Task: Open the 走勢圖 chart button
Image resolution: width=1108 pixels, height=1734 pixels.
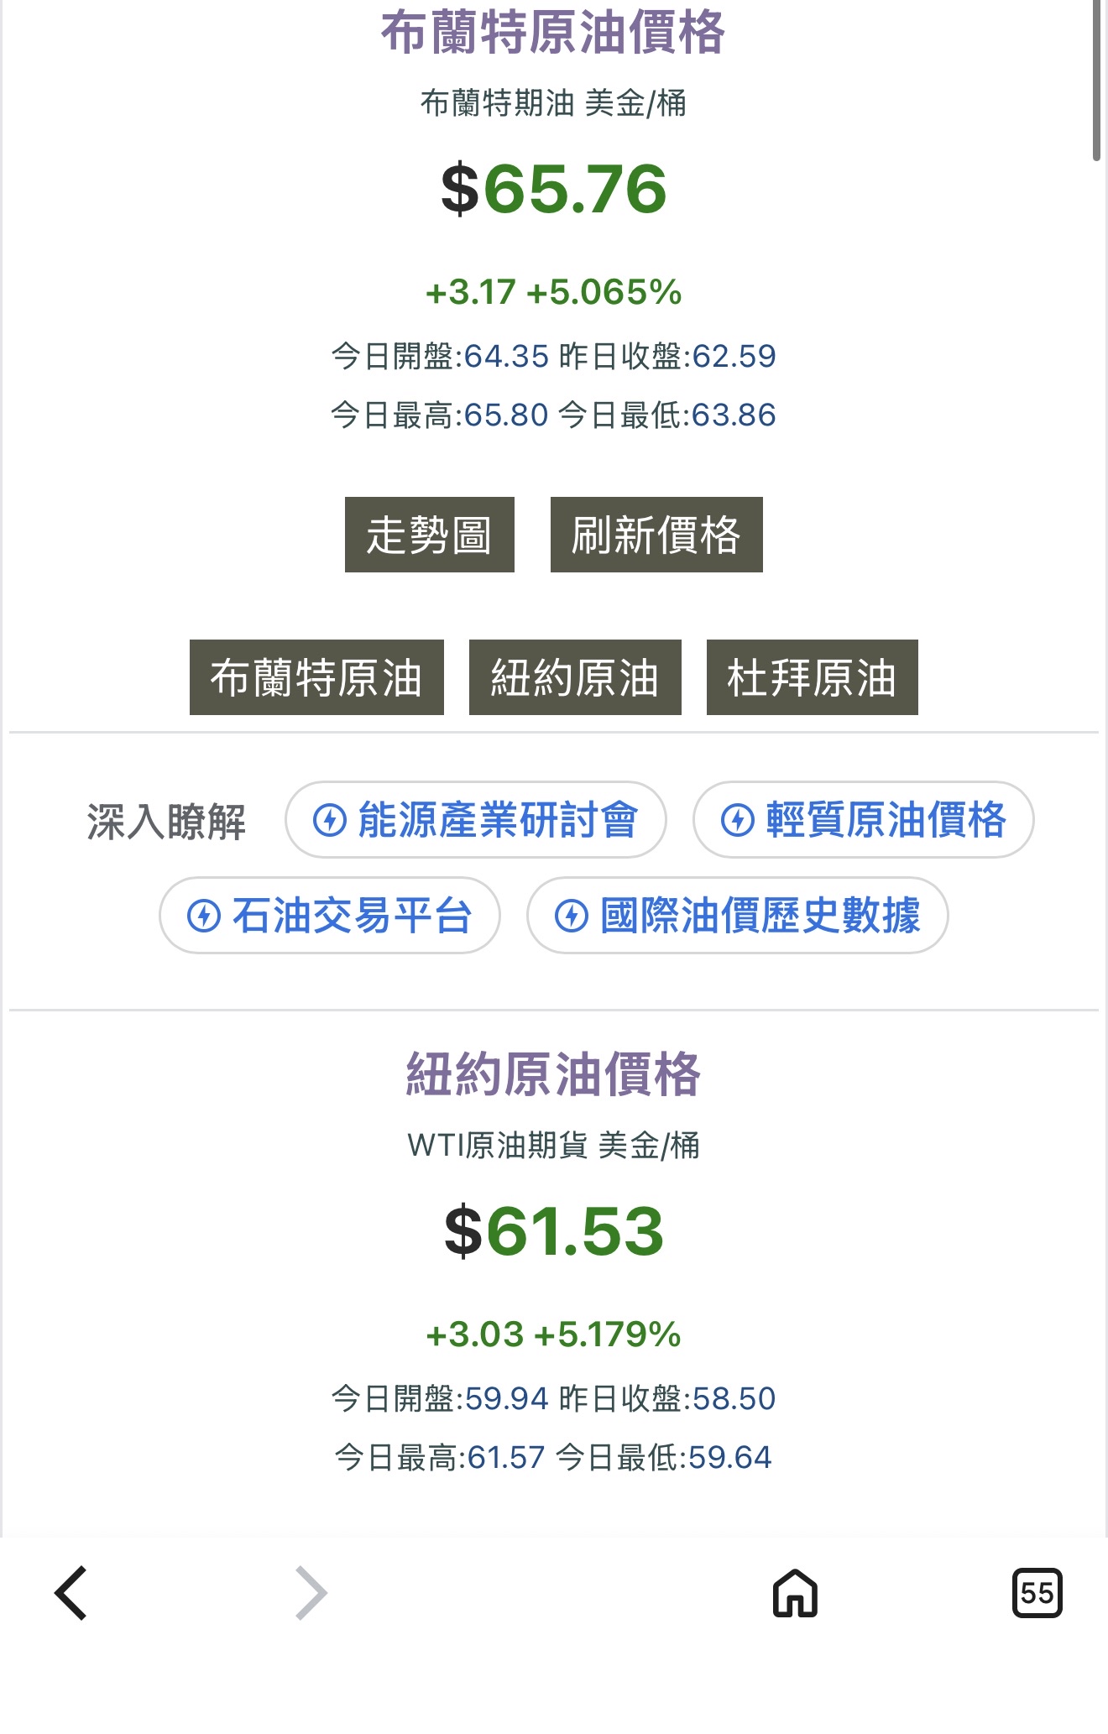Action: pos(429,535)
